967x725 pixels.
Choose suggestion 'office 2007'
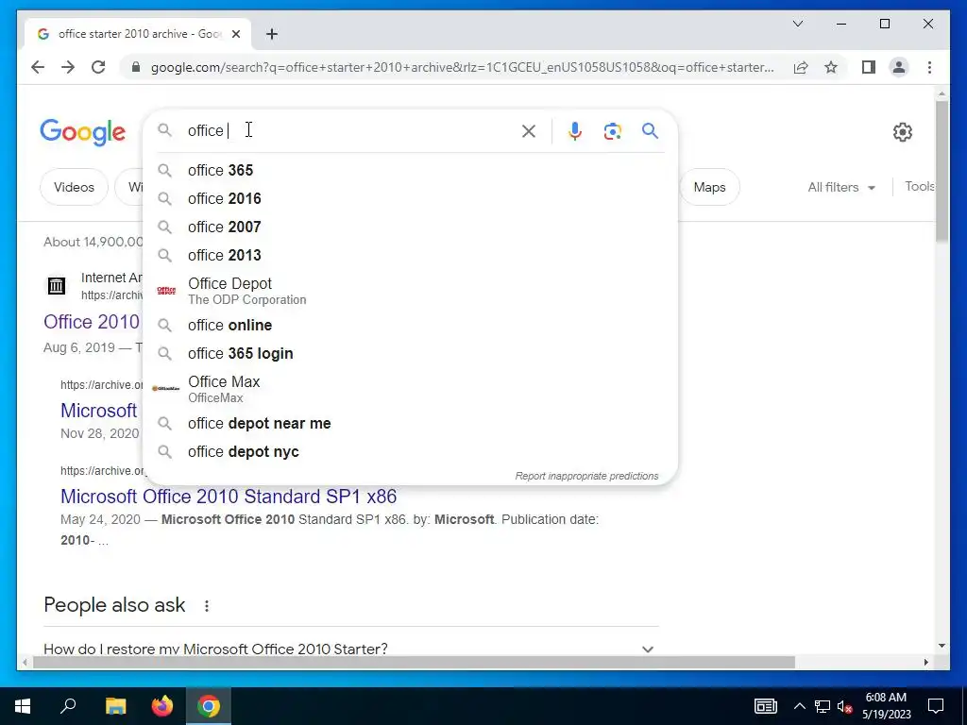[410, 227]
